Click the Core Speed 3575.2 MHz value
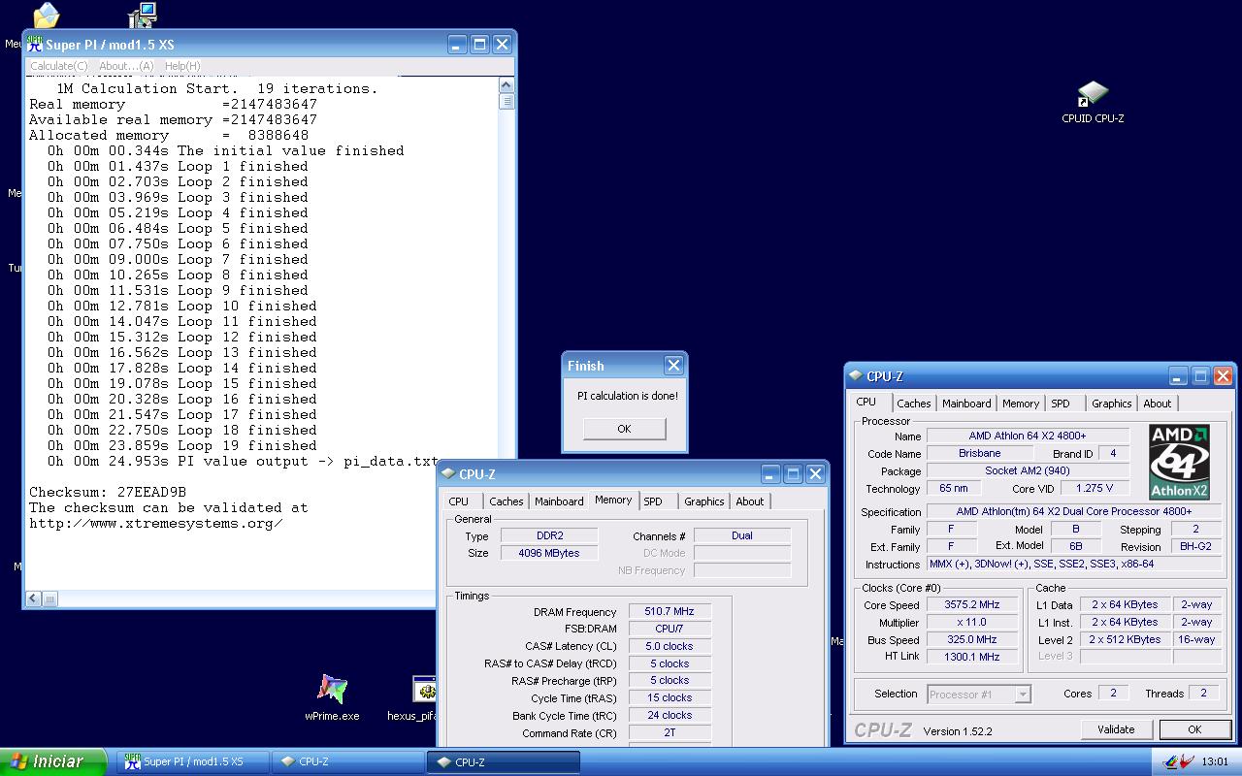The height and width of the screenshot is (776, 1242). pos(971,604)
